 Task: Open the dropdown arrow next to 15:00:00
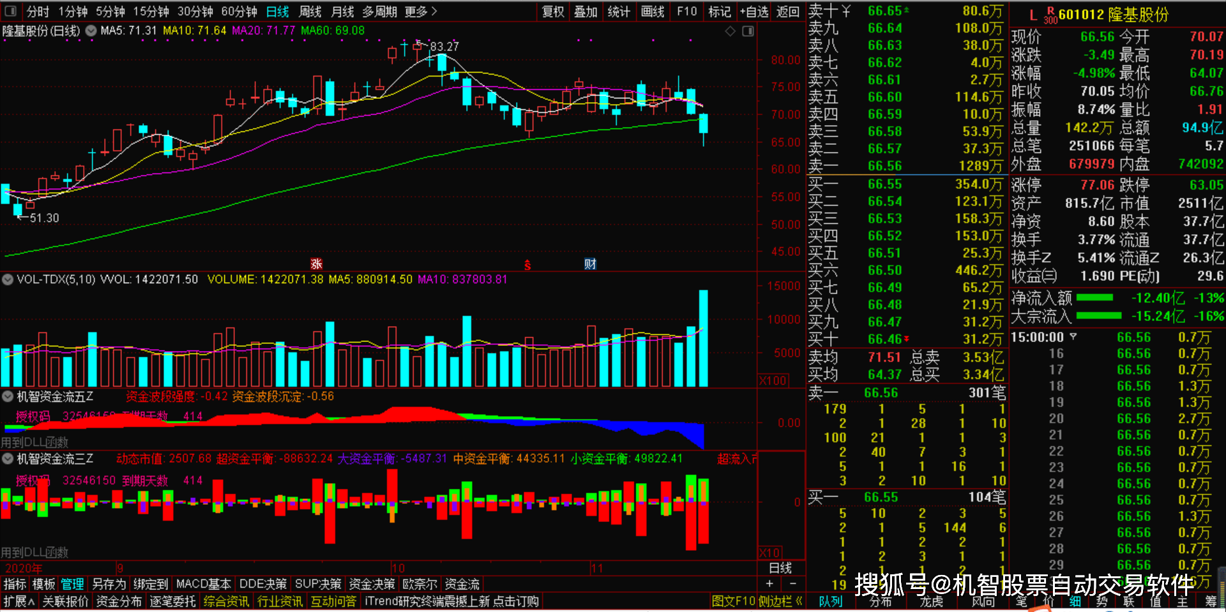[x=1073, y=336]
